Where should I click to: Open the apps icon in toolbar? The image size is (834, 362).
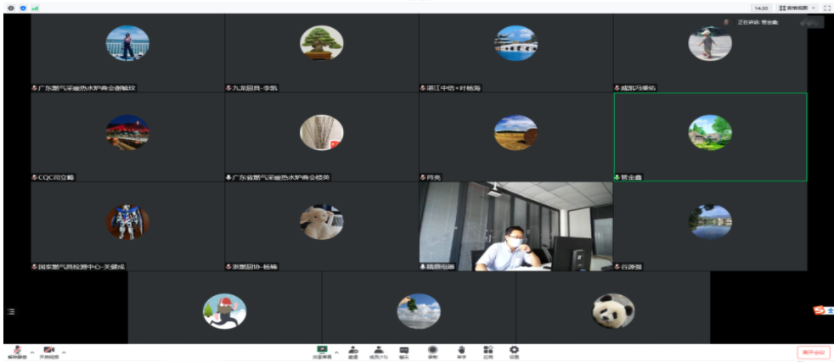[488, 351]
